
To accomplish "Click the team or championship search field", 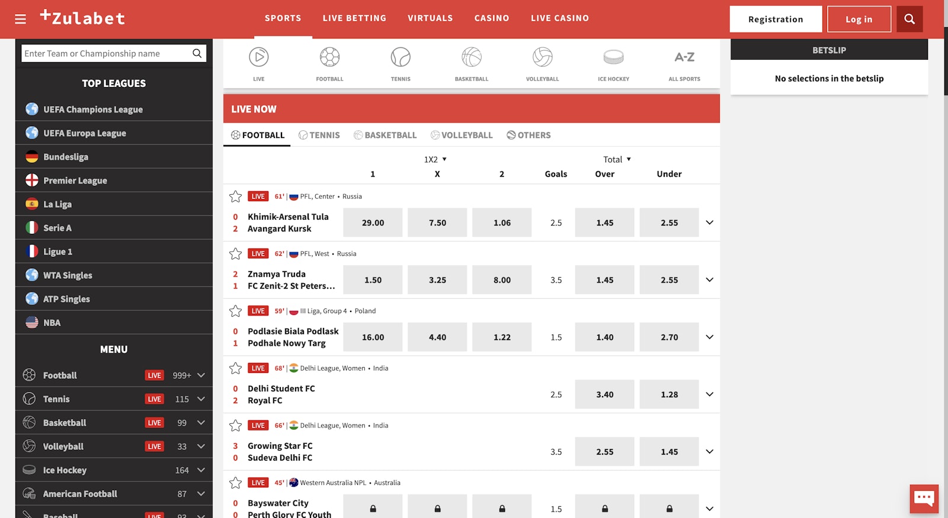I will [x=107, y=53].
